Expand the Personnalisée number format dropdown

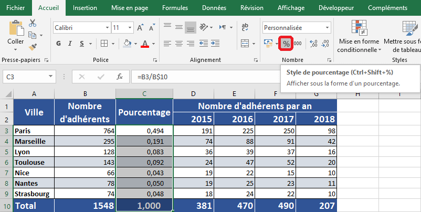point(328,27)
